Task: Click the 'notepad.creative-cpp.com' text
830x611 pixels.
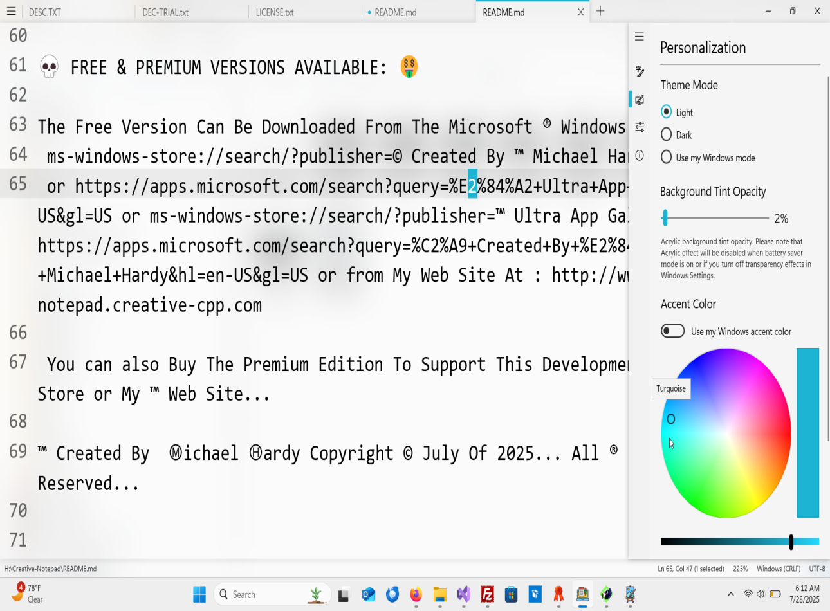Action: 150,305
